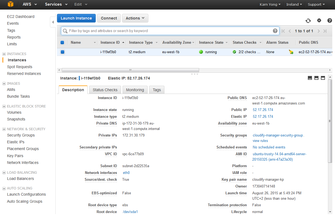The image size is (335, 216).
Task: Select the Description tab
Action: click(x=73, y=90)
